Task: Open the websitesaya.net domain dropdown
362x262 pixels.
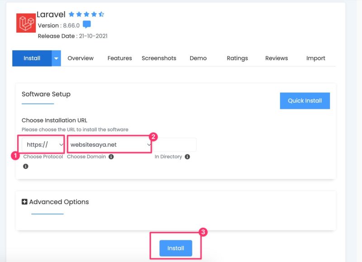Action: pyautogui.click(x=109, y=144)
